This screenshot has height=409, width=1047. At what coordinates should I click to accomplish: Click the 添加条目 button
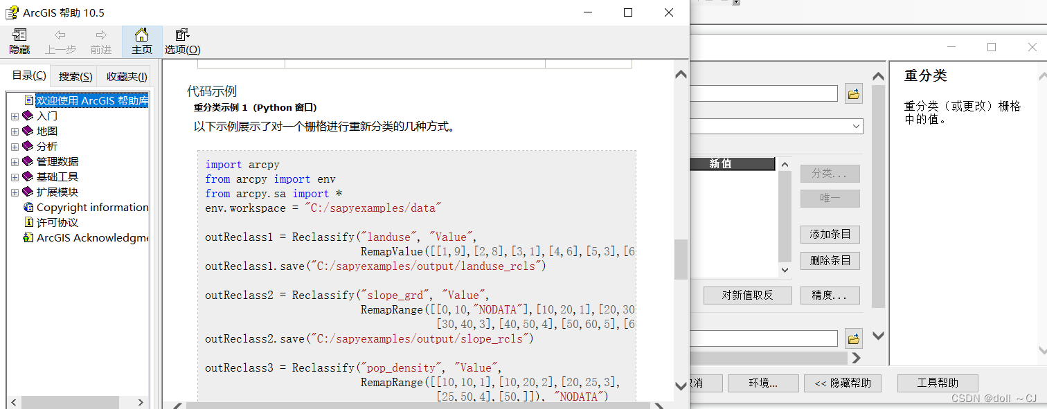point(830,234)
